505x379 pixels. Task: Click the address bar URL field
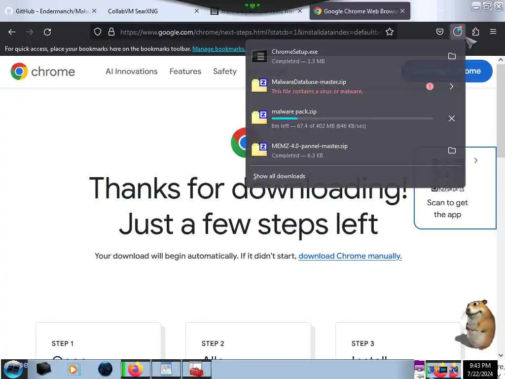tap(251, 32)
